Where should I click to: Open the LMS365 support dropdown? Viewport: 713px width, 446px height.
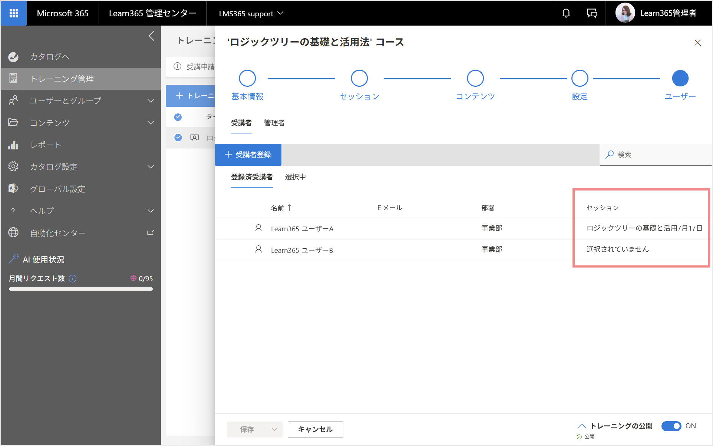pos(251,14)
